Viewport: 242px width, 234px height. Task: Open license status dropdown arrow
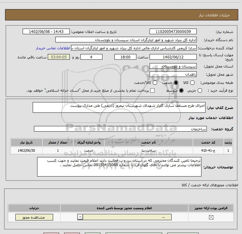point(80,217)
